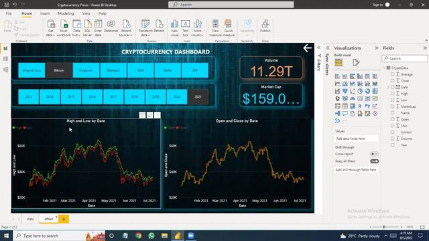Select the Dataverse source icon
Screen dimensions: 429x241
coord(111,26)
